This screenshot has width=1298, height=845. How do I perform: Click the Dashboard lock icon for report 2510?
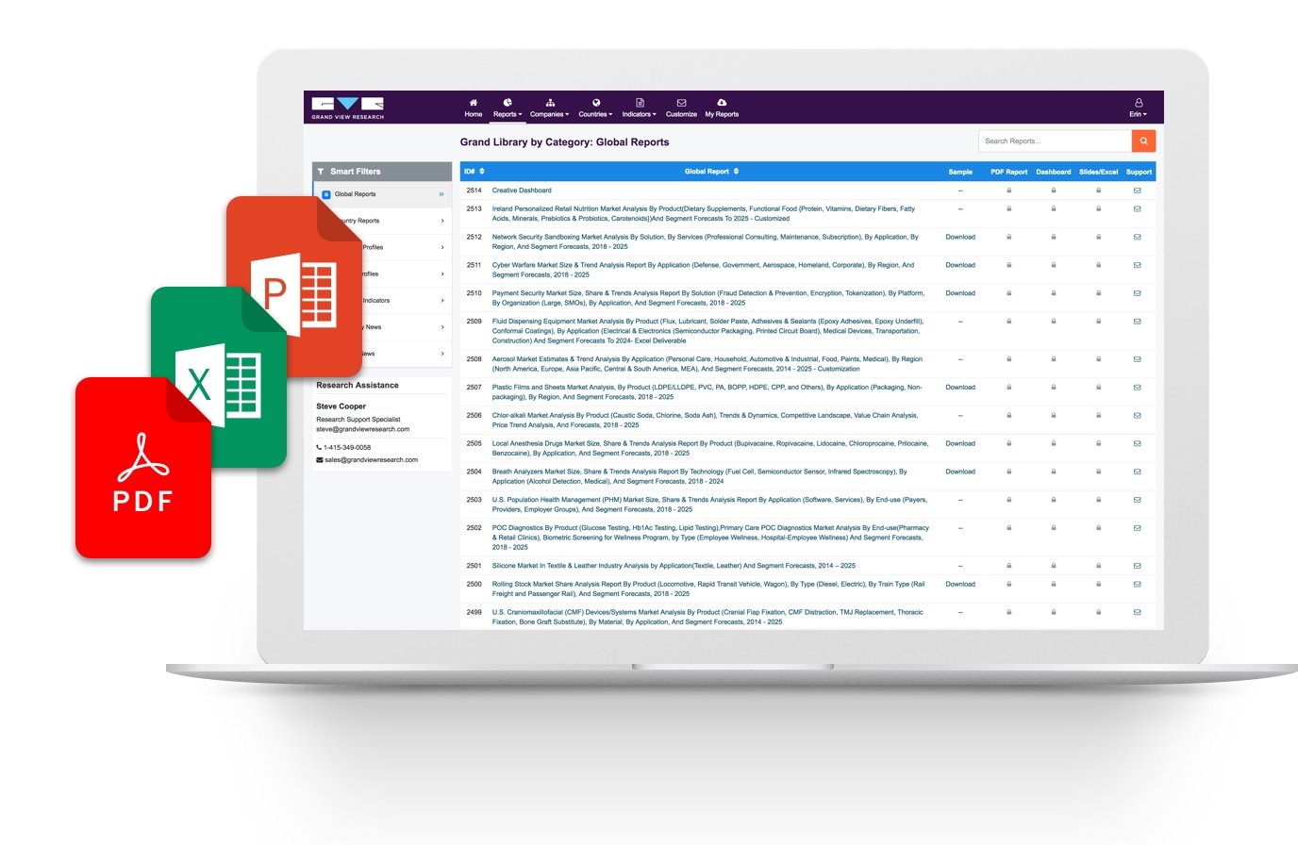click(1053, 293)
